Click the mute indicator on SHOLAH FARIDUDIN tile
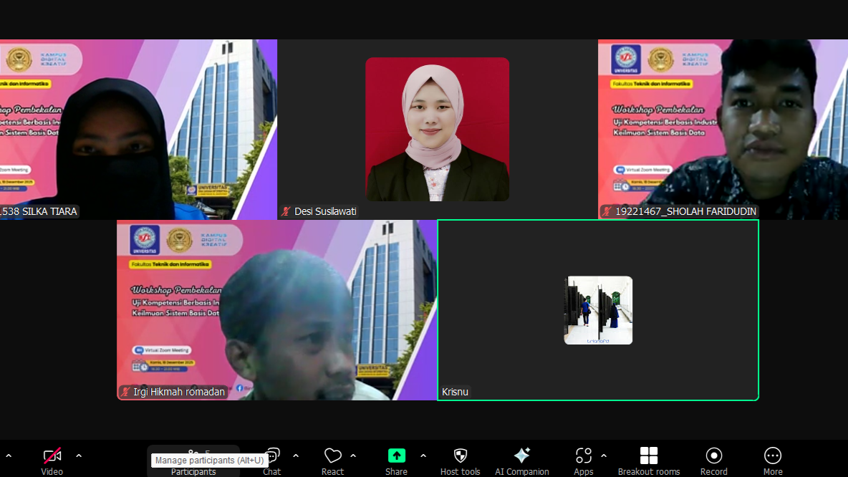The image size is (848, 477). pos(608,211)
